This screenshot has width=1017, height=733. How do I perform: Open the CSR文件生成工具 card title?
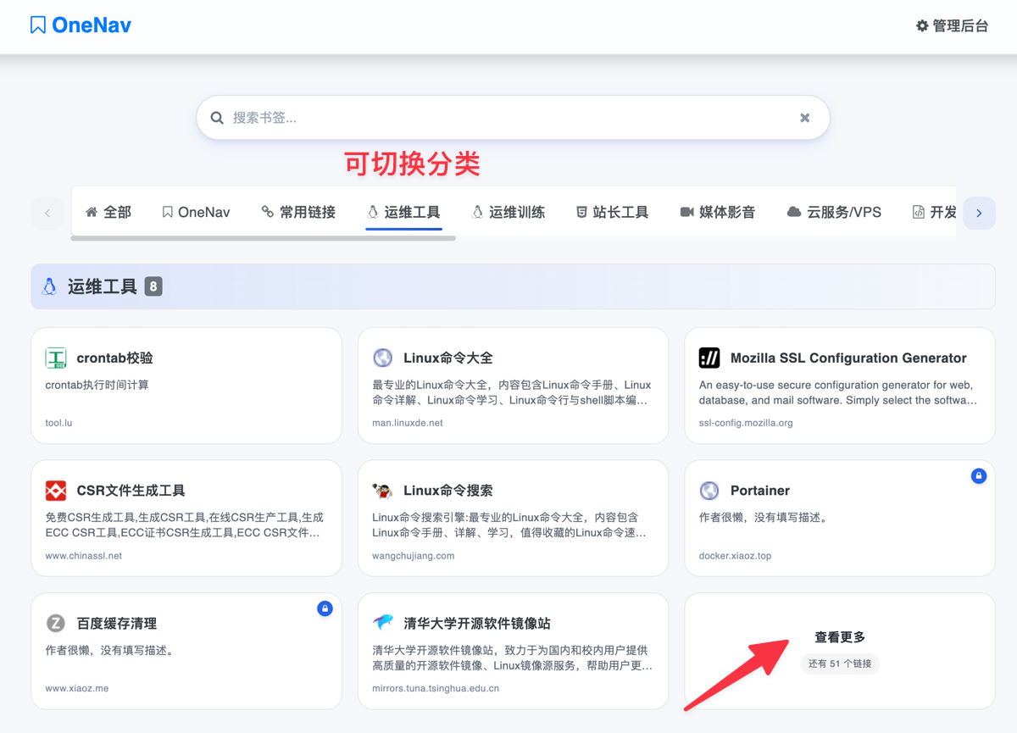coord(131,491)
